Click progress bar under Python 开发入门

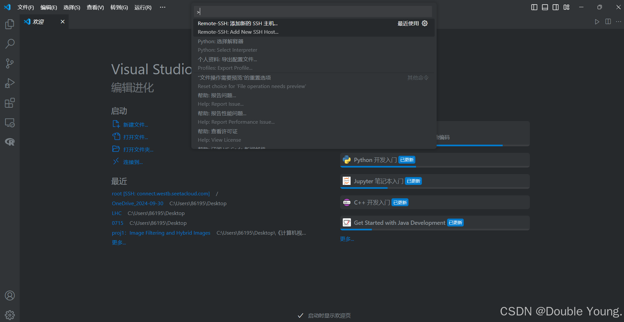tap(435, 167)
